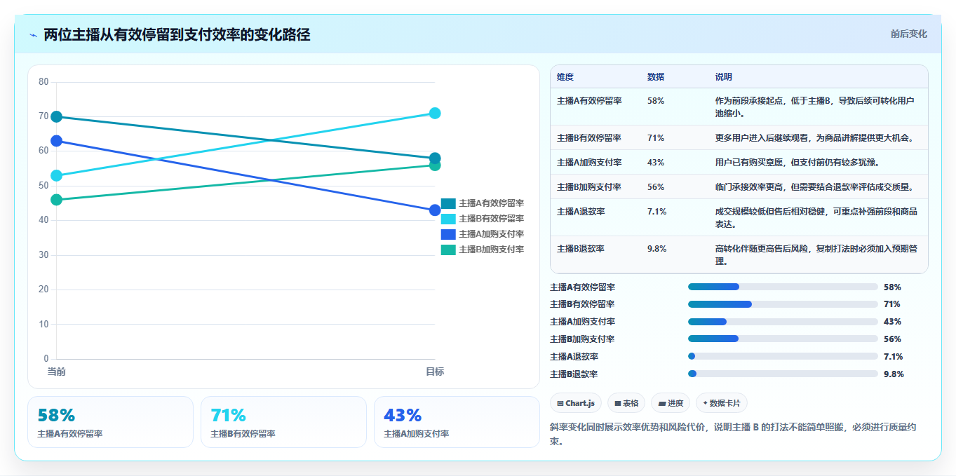Open the 58% 主播A有效停留率 stat card

click(x=110, y=422)
